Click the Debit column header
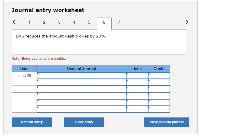Image resolution: width=239 pixels, height=140 pixels. [x=137, y=69]
